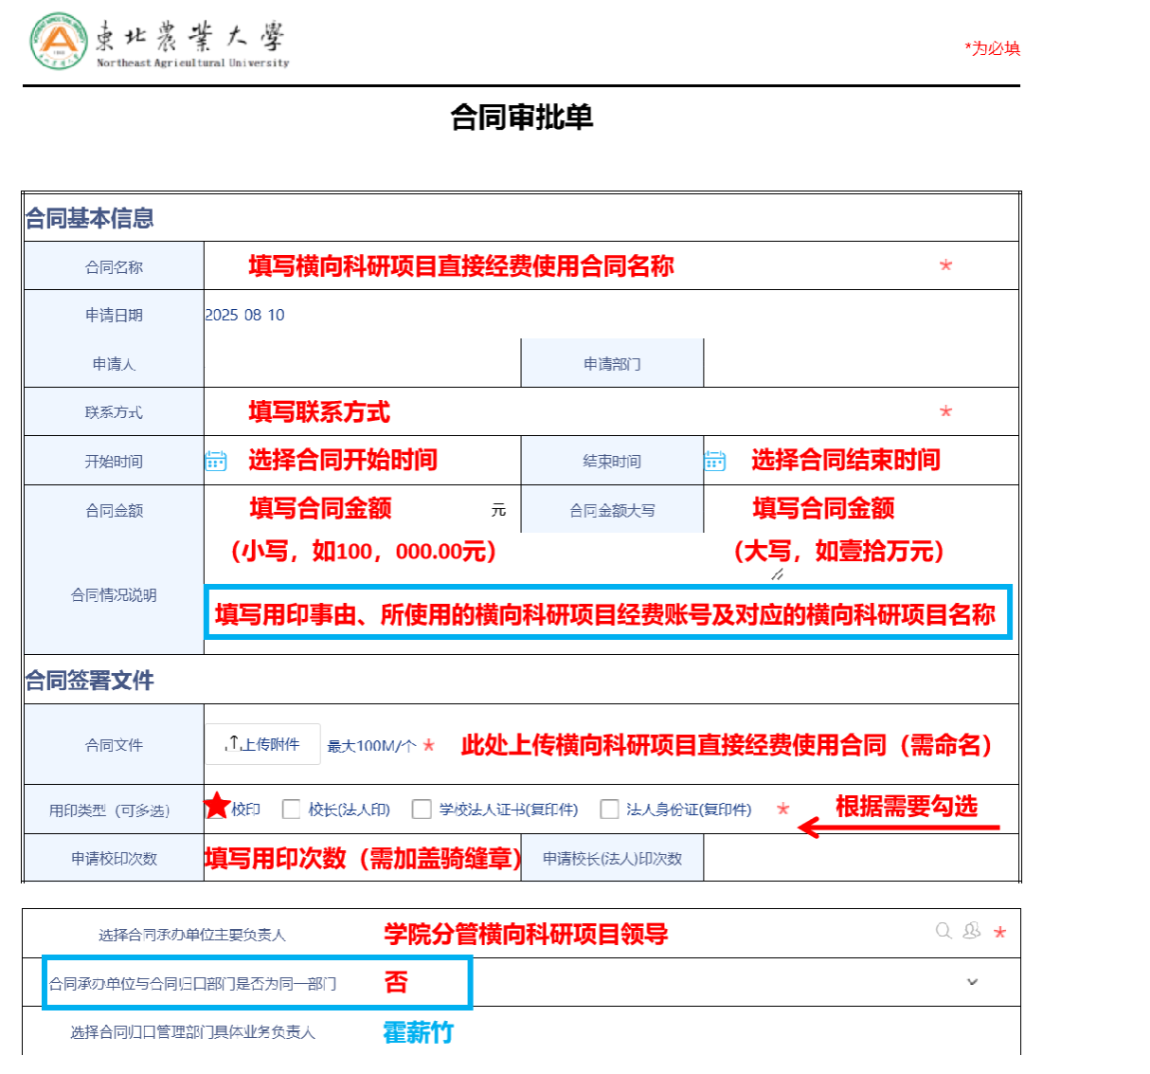Click the 联系方式 input field

[x=568, y=412]
